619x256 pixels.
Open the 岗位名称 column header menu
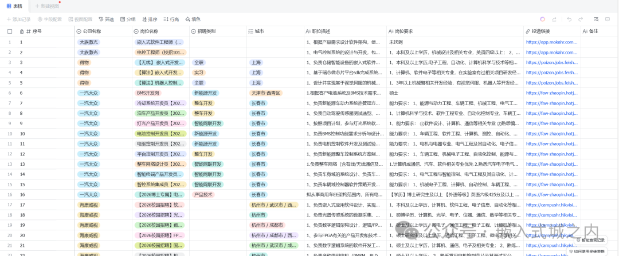coord(160,31)
